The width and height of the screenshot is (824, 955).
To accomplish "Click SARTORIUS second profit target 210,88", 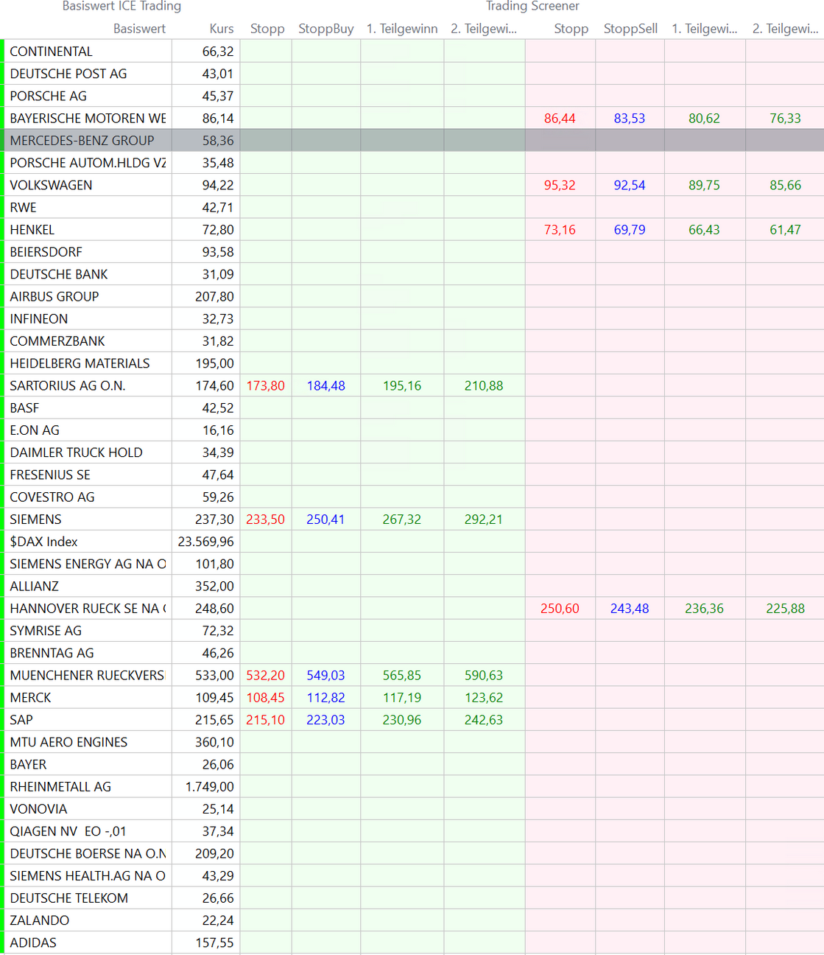I will pyautogui.click(x=484, y=385).
